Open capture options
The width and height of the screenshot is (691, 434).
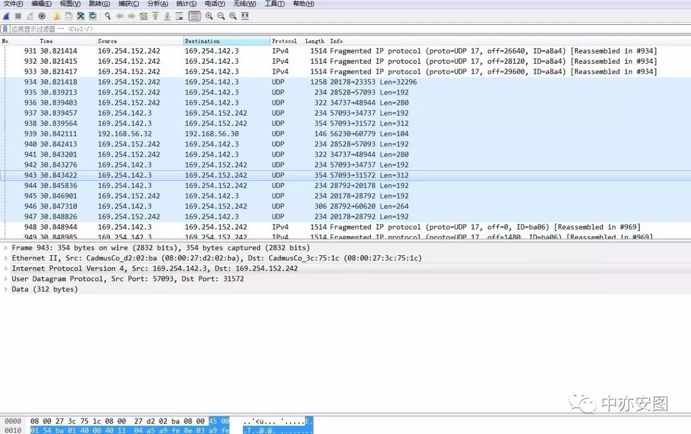point(42,16)
